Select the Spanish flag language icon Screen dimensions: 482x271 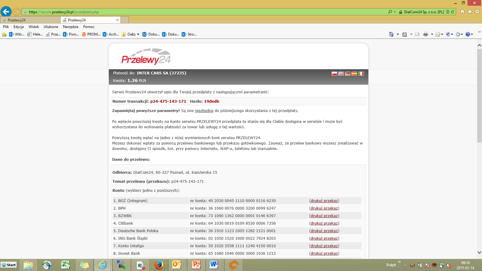354,73
